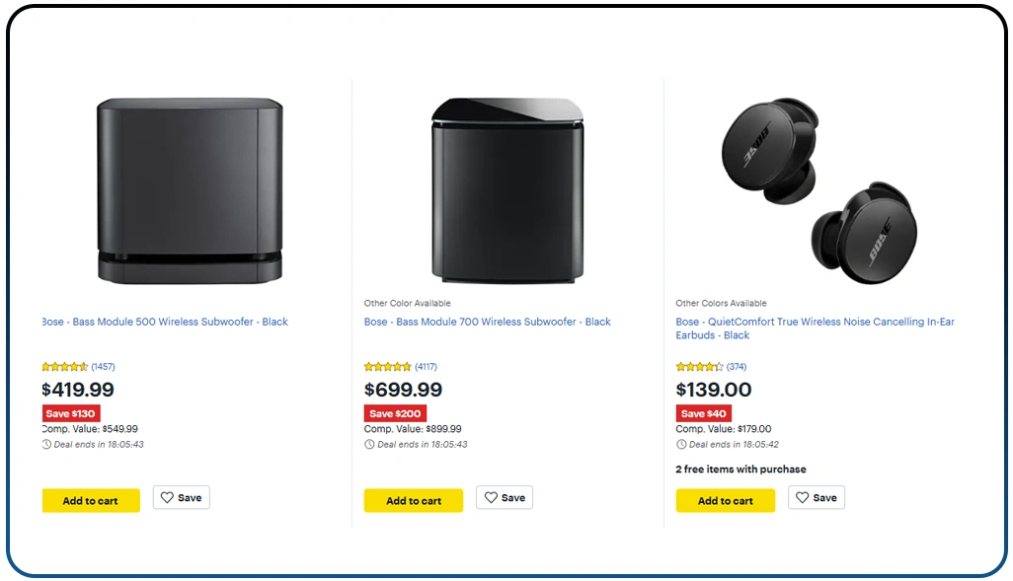The height and width of the screenshot is (581, 1013).
Task: Add Bass Module 500 to cart
Action: point(91,501)
